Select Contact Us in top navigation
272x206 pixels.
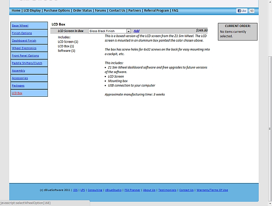pos(117,10)
